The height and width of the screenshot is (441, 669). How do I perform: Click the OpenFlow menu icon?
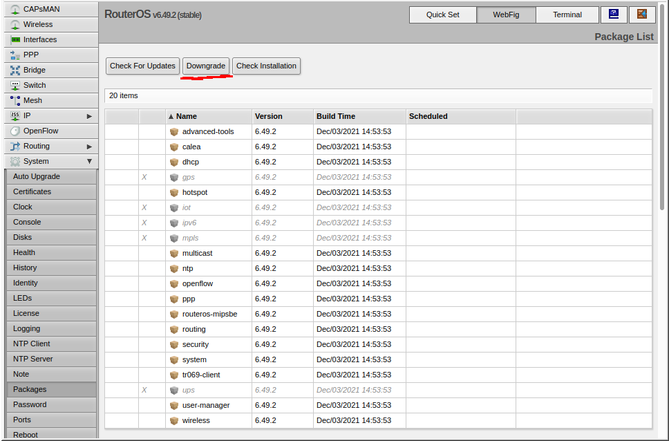(x=15, y=131)
